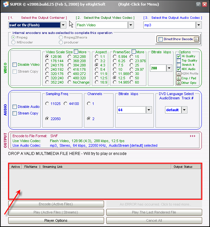Toggle the Hi Quality option
The height and width of the screenshot is (227, 210).
coord(179,56)
